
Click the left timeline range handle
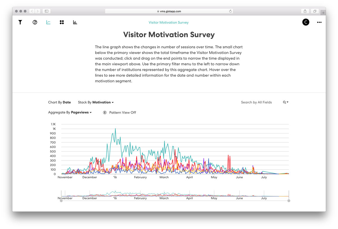(61, 201)
